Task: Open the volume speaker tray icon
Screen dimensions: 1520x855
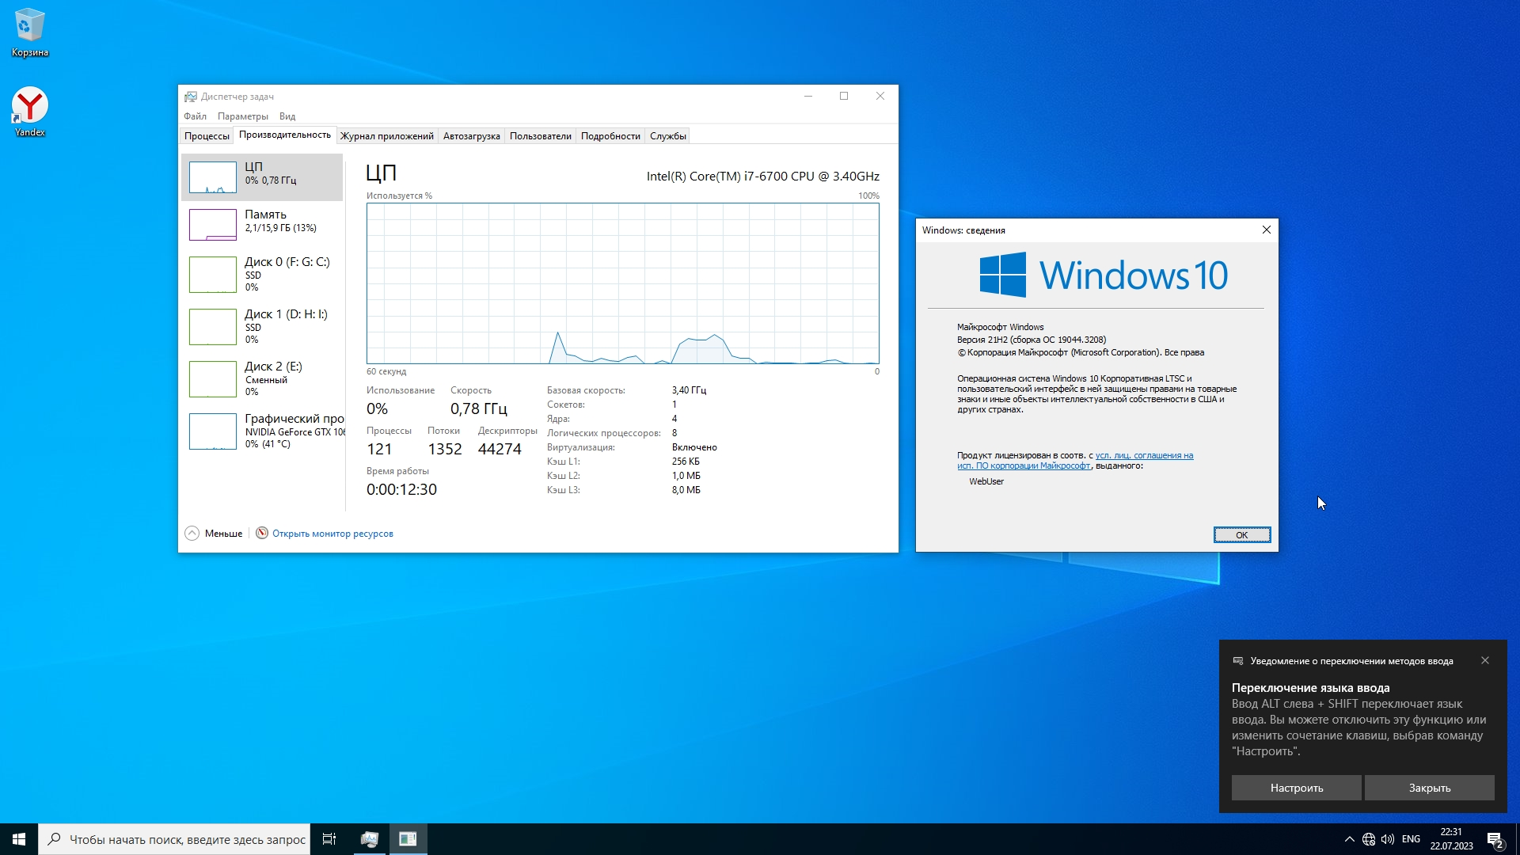Action: pos(1388,839)
